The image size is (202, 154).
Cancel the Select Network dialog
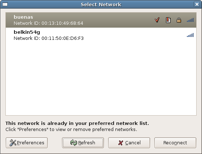[x=129, y=143]
